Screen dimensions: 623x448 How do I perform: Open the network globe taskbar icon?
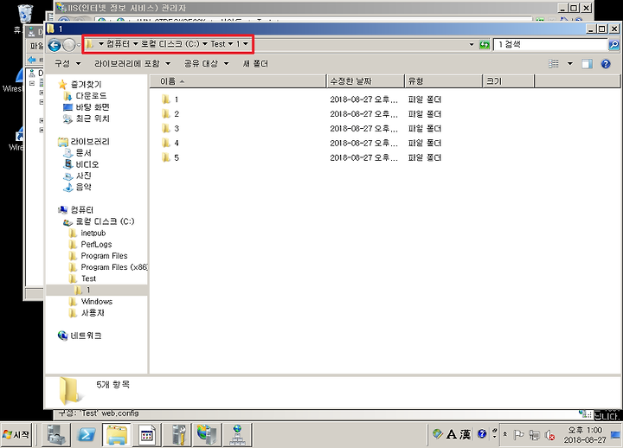point(237,435)
